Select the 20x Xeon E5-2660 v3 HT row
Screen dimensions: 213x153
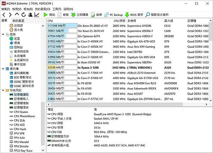pyautogui.click(x=128, y=26)
